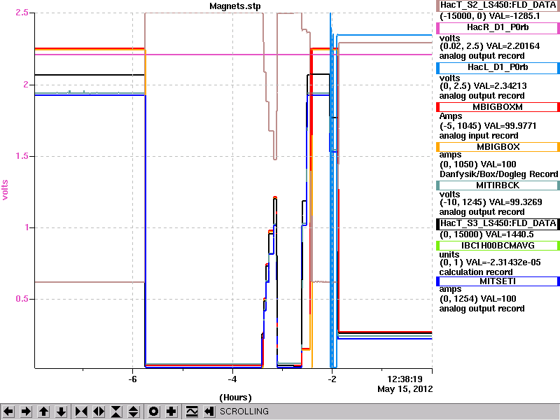The width and height of the screenshot is (560, 420).
Task: Pan the graph left with the left-arrow button
Action: tap(8, 412)
